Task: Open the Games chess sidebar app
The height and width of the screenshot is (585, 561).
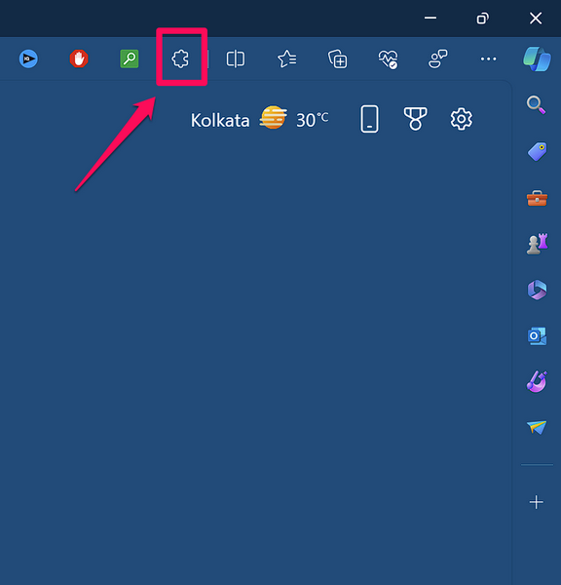Action: point(538,244)
